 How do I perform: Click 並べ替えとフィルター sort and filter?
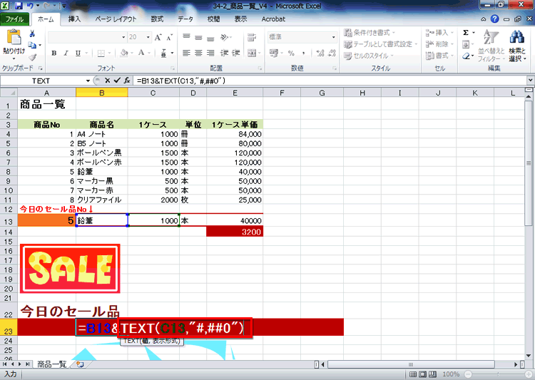[x=491, y=46]
